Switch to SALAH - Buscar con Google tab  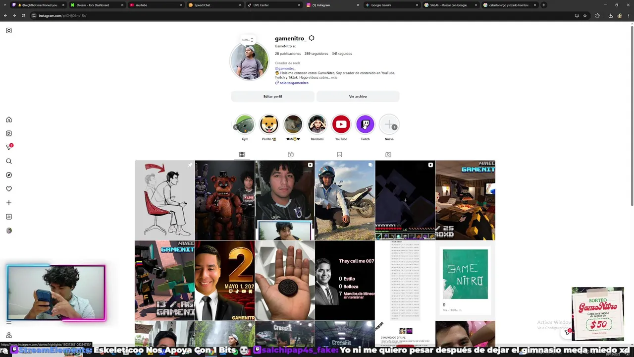coord(450,5)
